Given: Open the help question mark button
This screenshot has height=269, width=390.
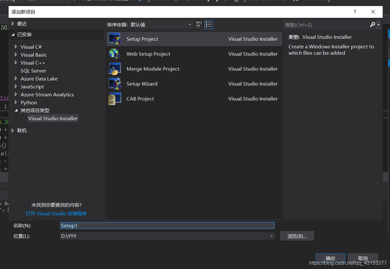Looking at the screenshot, I should point(355,12).
